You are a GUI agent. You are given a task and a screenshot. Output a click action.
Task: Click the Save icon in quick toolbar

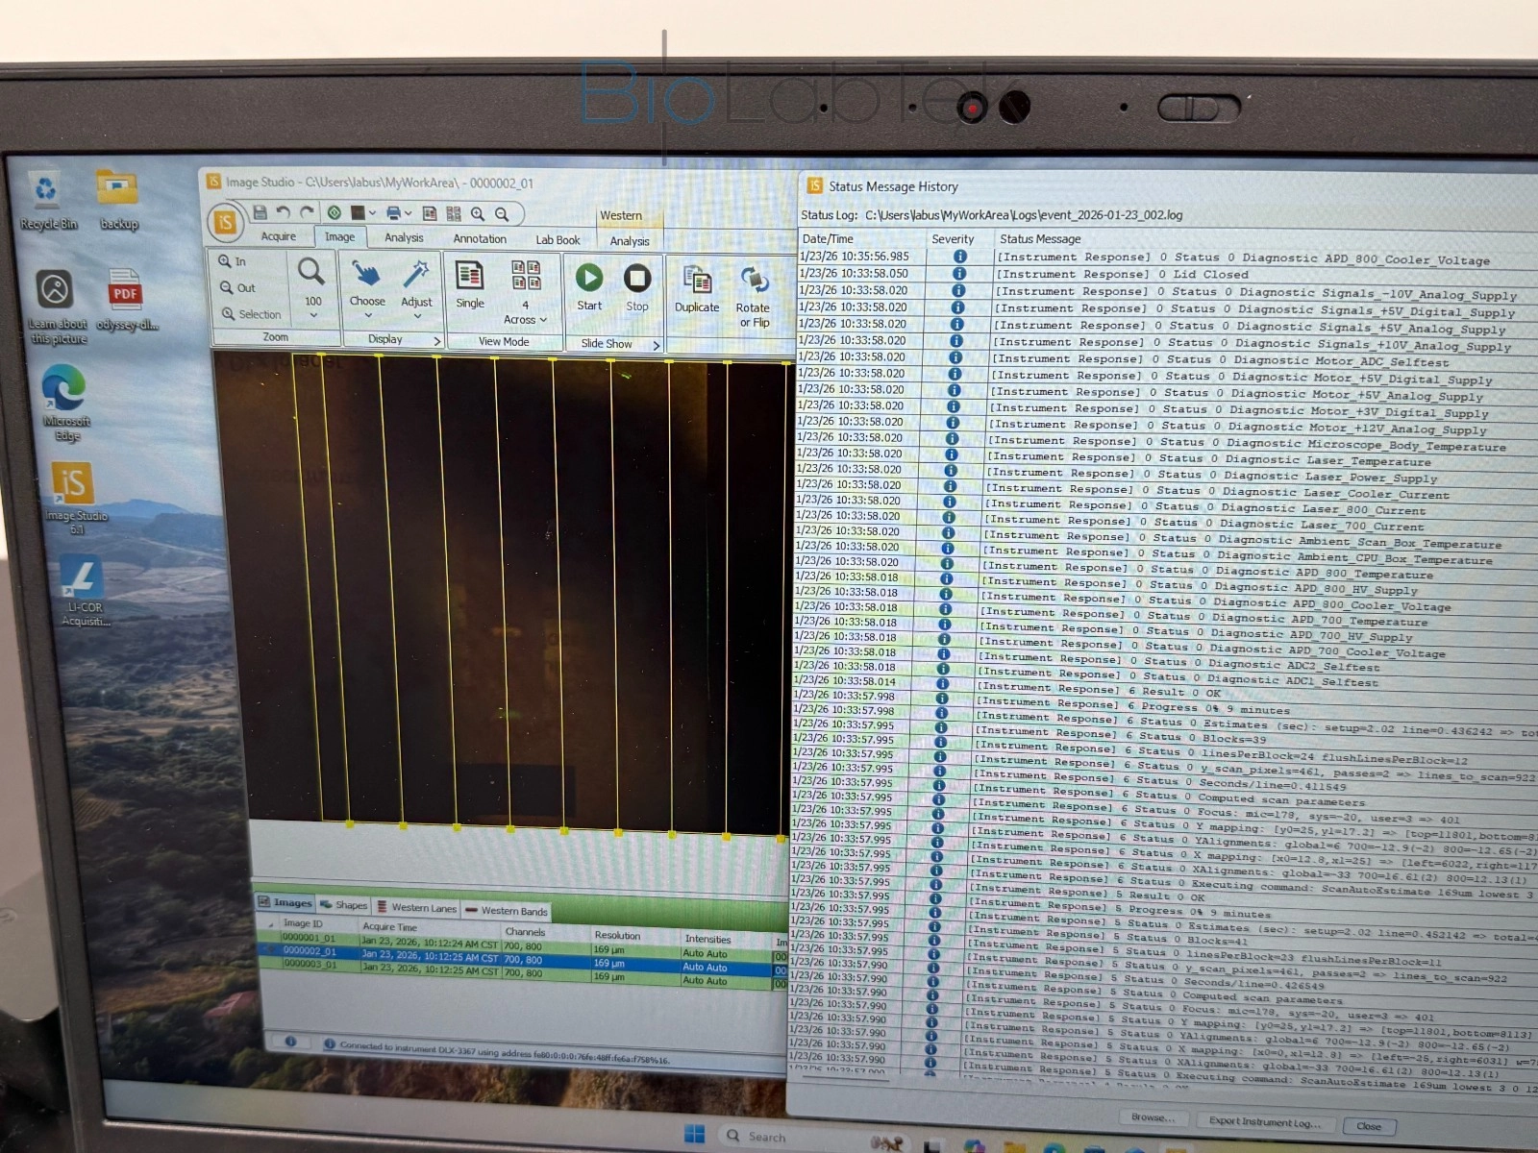(x=260, y=212)
